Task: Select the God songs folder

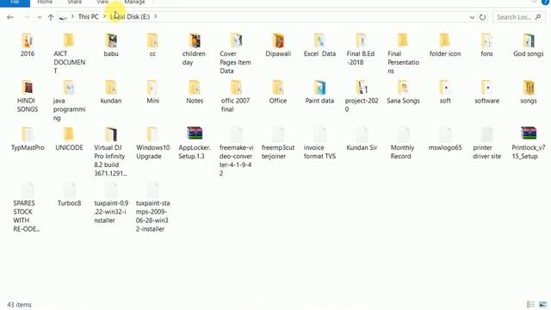Action: 528,45
